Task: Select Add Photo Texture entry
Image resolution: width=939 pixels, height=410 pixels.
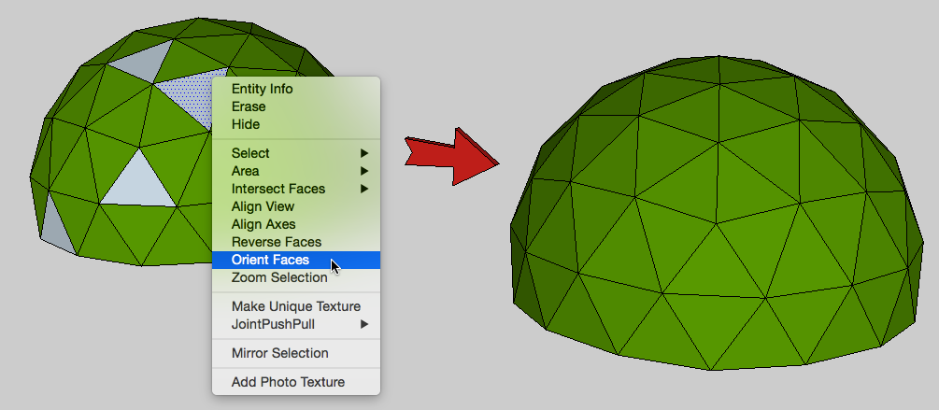Action: tap(296, 382)
